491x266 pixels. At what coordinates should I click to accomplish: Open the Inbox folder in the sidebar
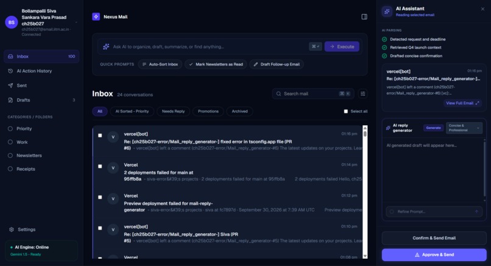point(41,56)
